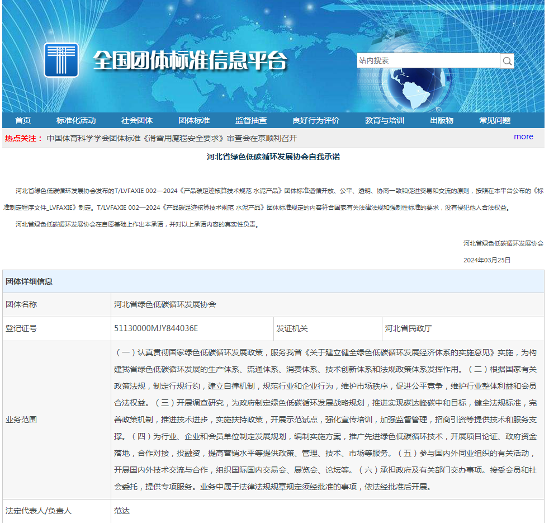Open the 滑雪用魔毯安全要求 news headline

[x=172, y=138]
